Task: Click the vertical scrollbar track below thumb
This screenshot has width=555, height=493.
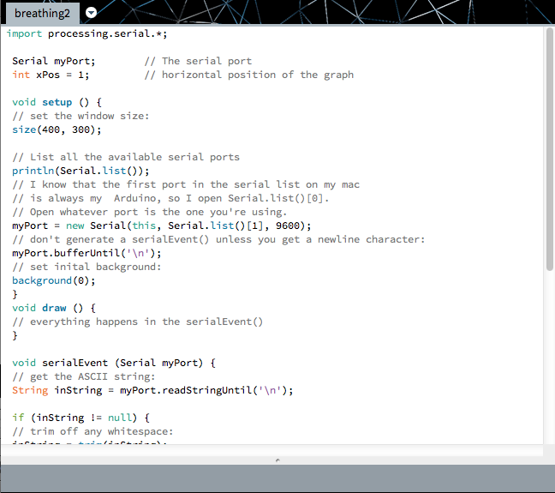Action: pos(549,360)
